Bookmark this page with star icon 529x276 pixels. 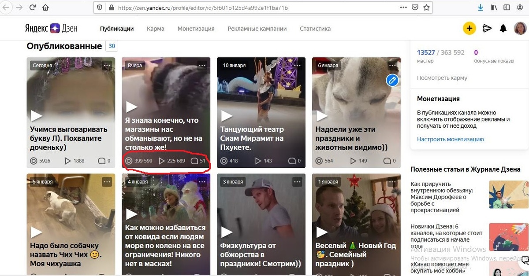pyautogui.click(x=426, y=7)
